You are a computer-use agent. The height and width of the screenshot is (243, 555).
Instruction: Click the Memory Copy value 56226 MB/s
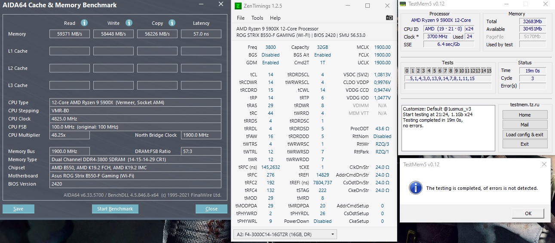pyautogui.click(x=157, y=34)
